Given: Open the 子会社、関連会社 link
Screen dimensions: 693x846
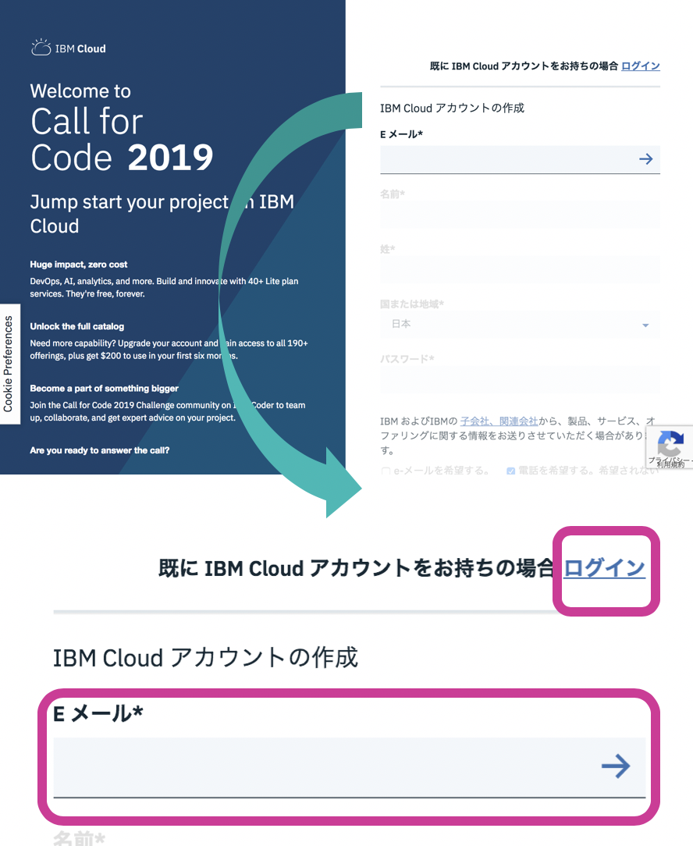Looking at the screenshot, I should click(x=499, y=421).
